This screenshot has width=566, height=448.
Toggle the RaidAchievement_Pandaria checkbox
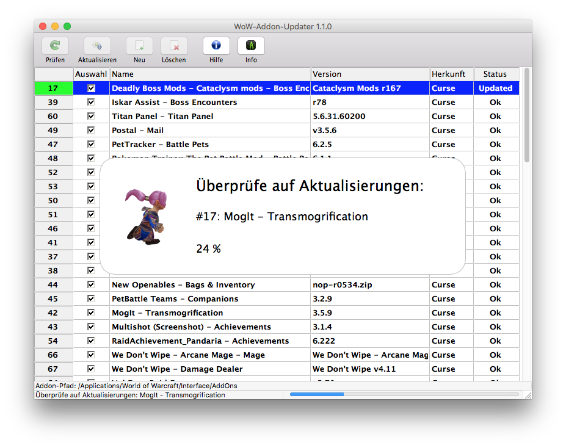91,341
